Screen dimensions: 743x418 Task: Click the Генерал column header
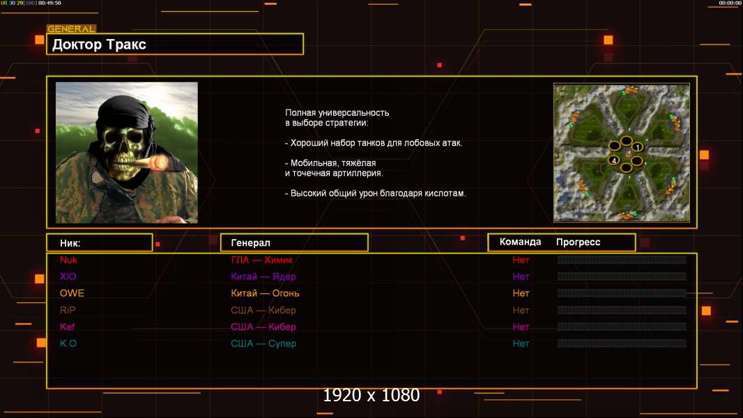(x=293, y=242)
